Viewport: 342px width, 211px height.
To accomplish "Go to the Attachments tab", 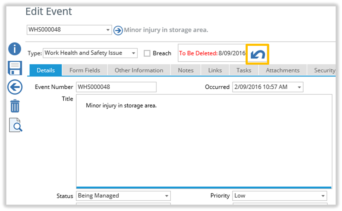I will pos(283,70).
